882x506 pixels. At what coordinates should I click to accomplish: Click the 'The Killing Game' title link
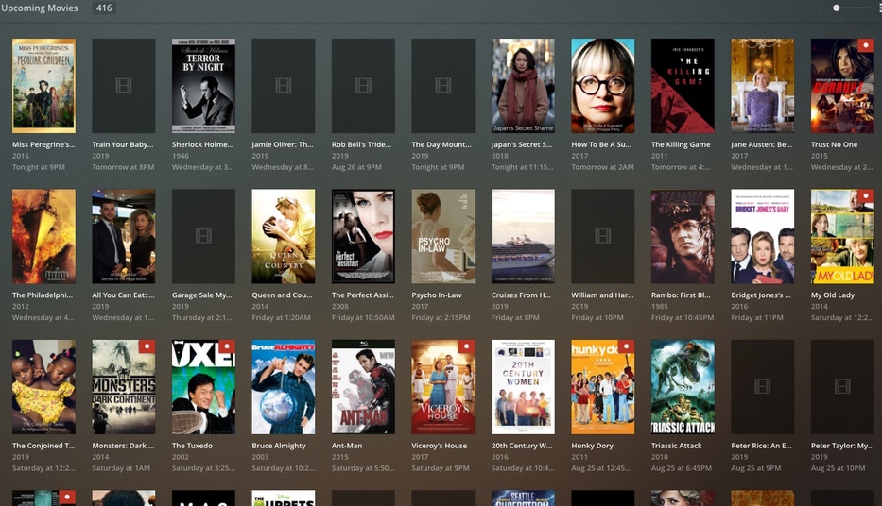[x=681, y=144]
